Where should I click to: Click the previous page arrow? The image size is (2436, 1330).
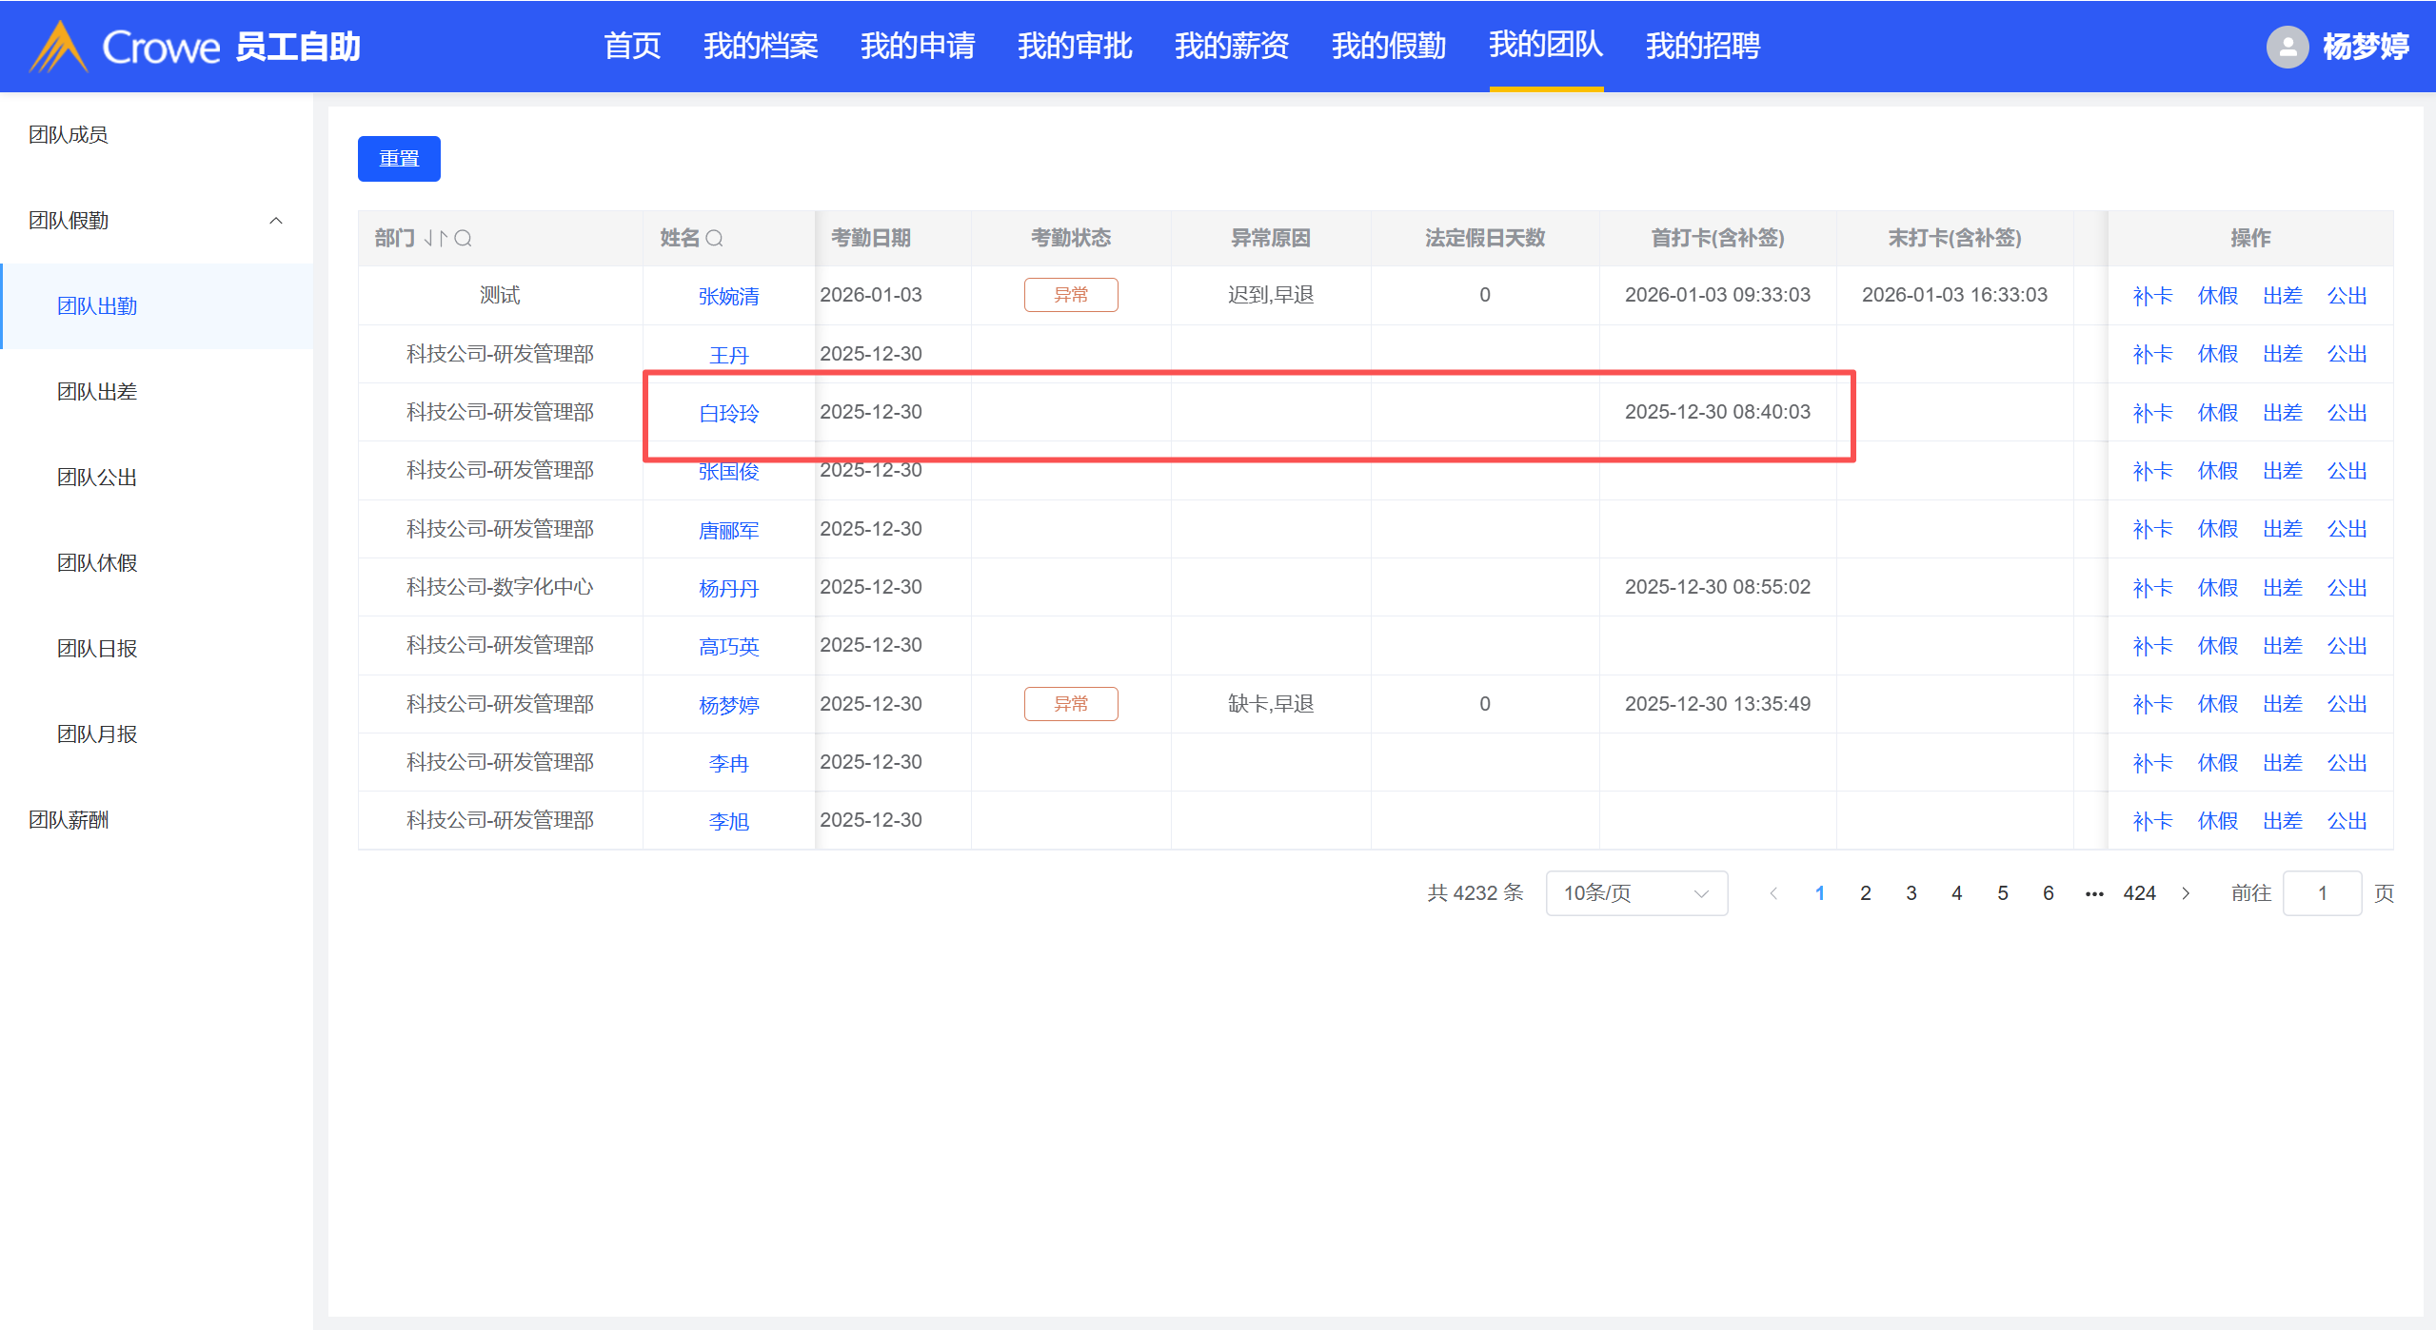coord(1773,893)
